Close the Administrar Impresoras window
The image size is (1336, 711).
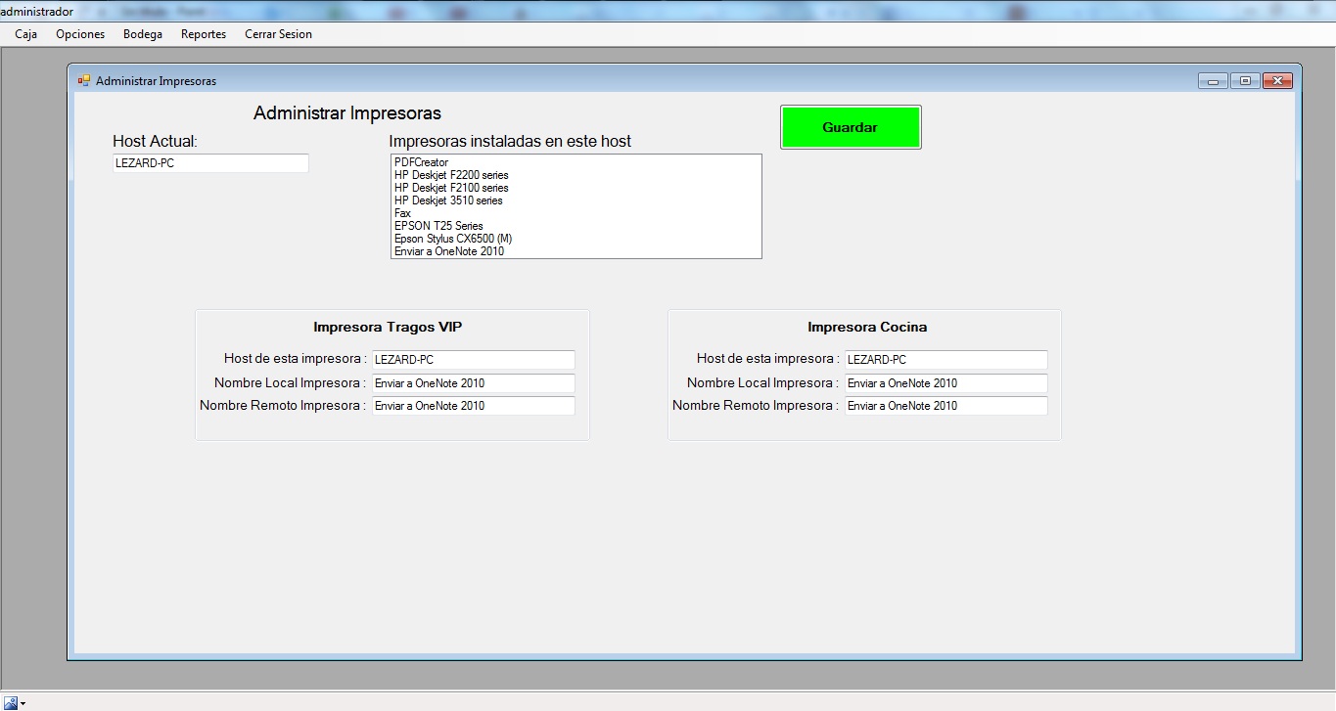[1277, 81]
